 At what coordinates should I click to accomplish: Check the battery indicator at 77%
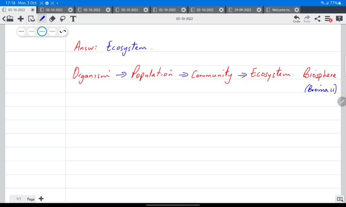336,3
